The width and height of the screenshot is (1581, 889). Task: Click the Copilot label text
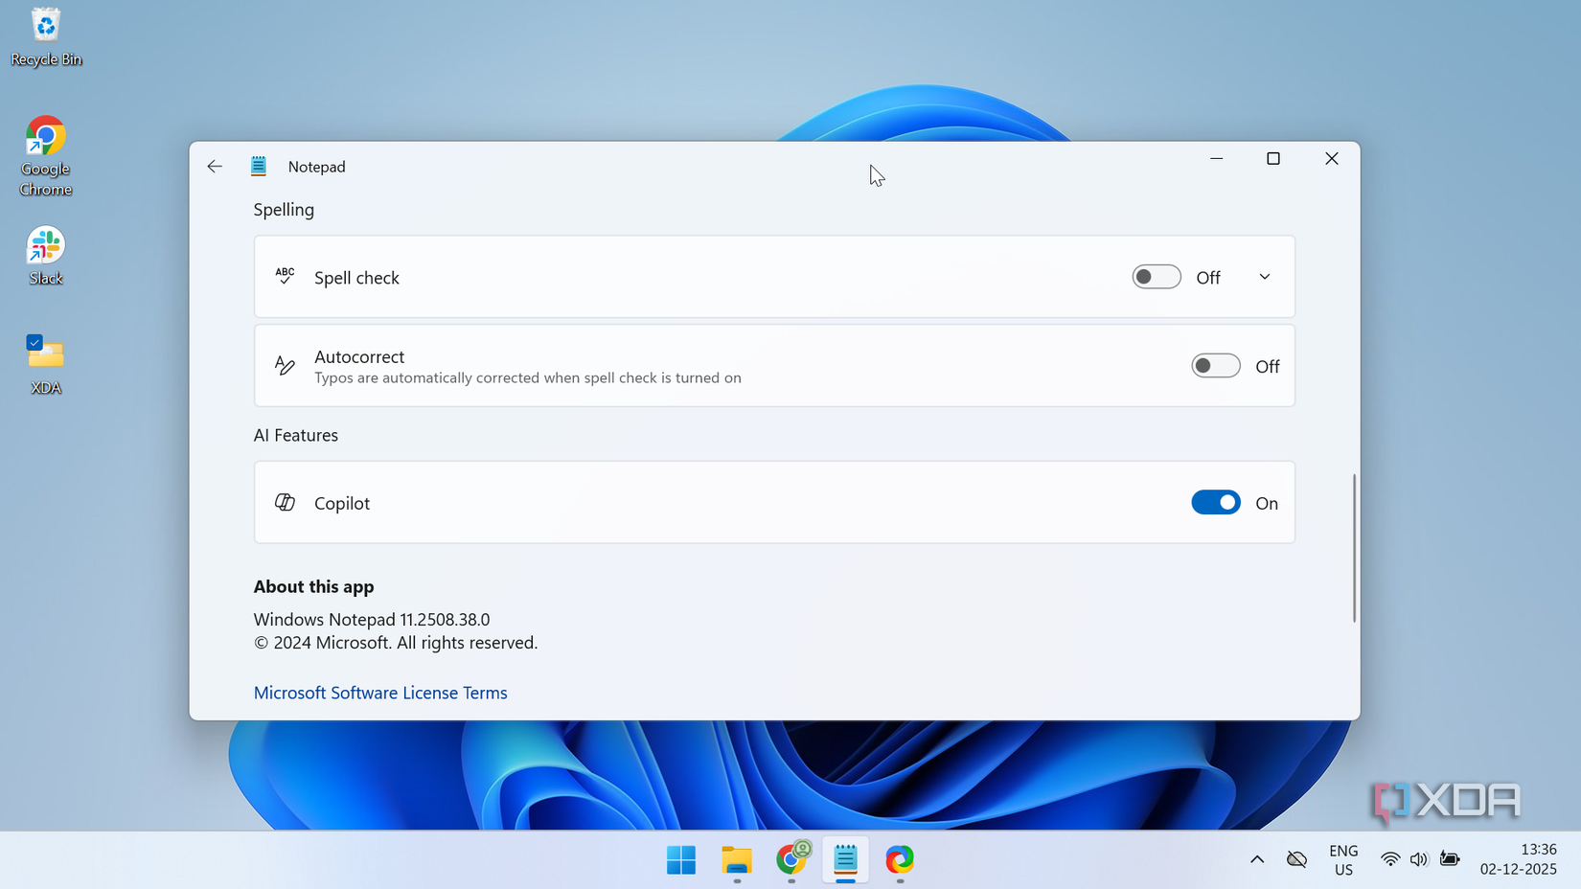click(342, 503)
